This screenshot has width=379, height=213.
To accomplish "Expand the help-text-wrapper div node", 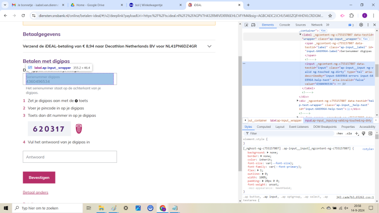I will [x=298, y=101].
